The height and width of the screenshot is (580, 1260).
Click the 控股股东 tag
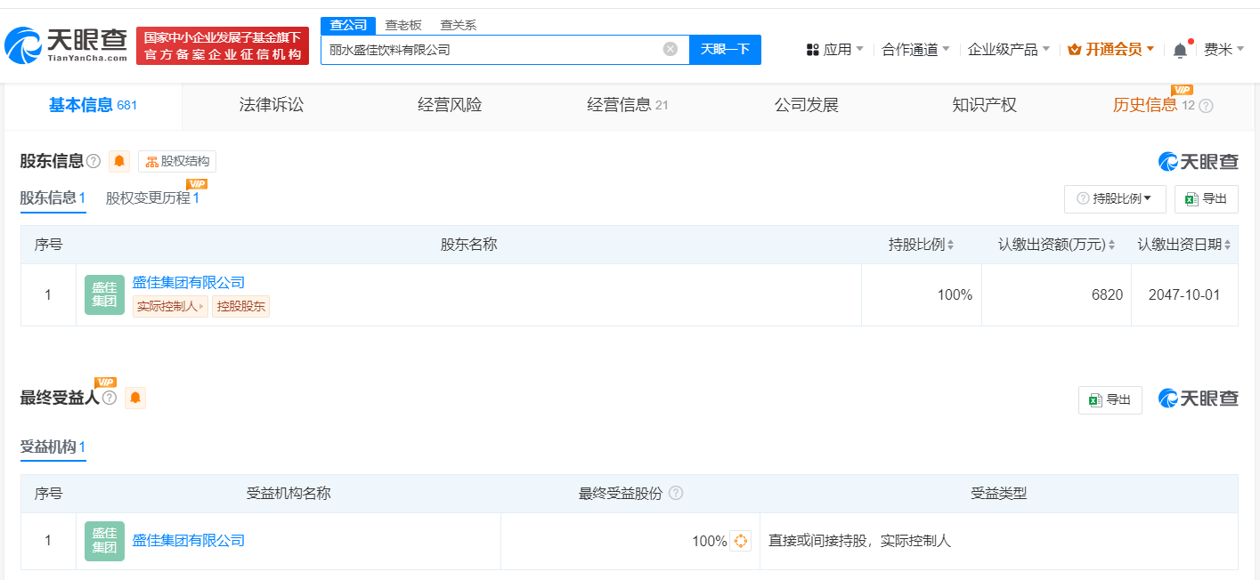coord(240,307)
